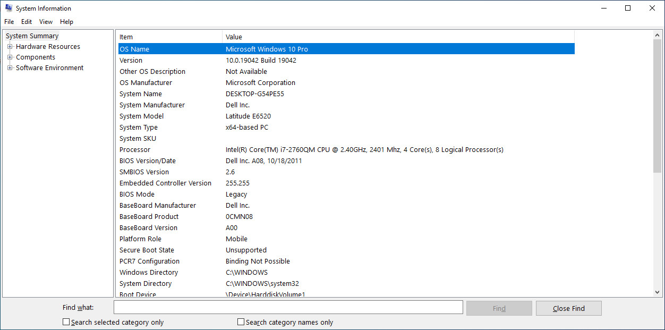Enable Search category names only checkbox
The height and width of the screenshot is (330, 665).
coord(241,322)
